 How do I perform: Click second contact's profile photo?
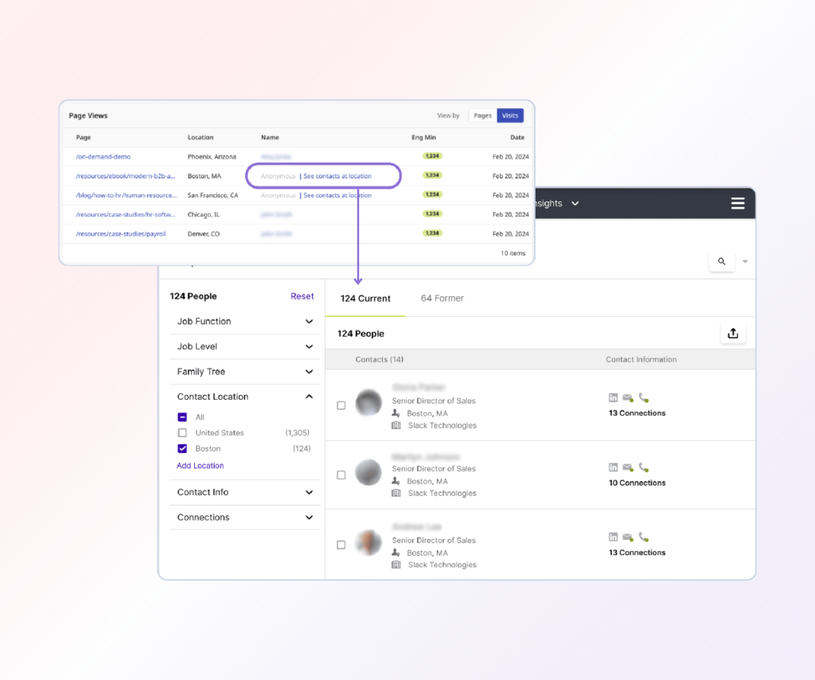pos(368,472)
